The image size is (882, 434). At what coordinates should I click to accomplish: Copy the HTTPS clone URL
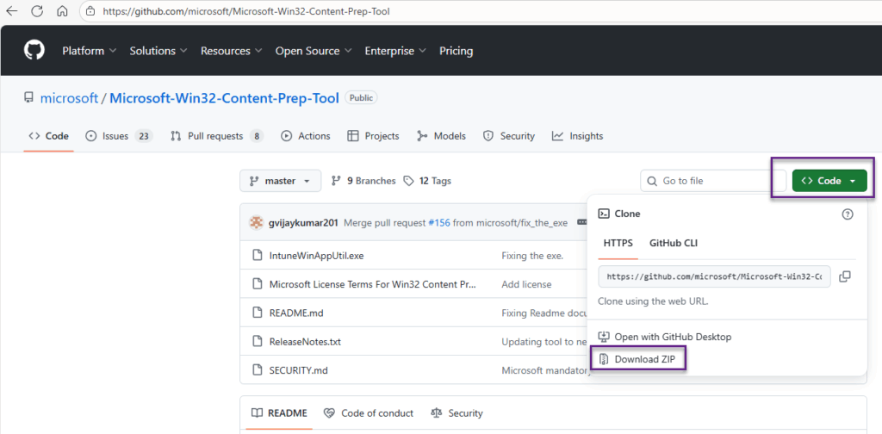coord(844,276)
